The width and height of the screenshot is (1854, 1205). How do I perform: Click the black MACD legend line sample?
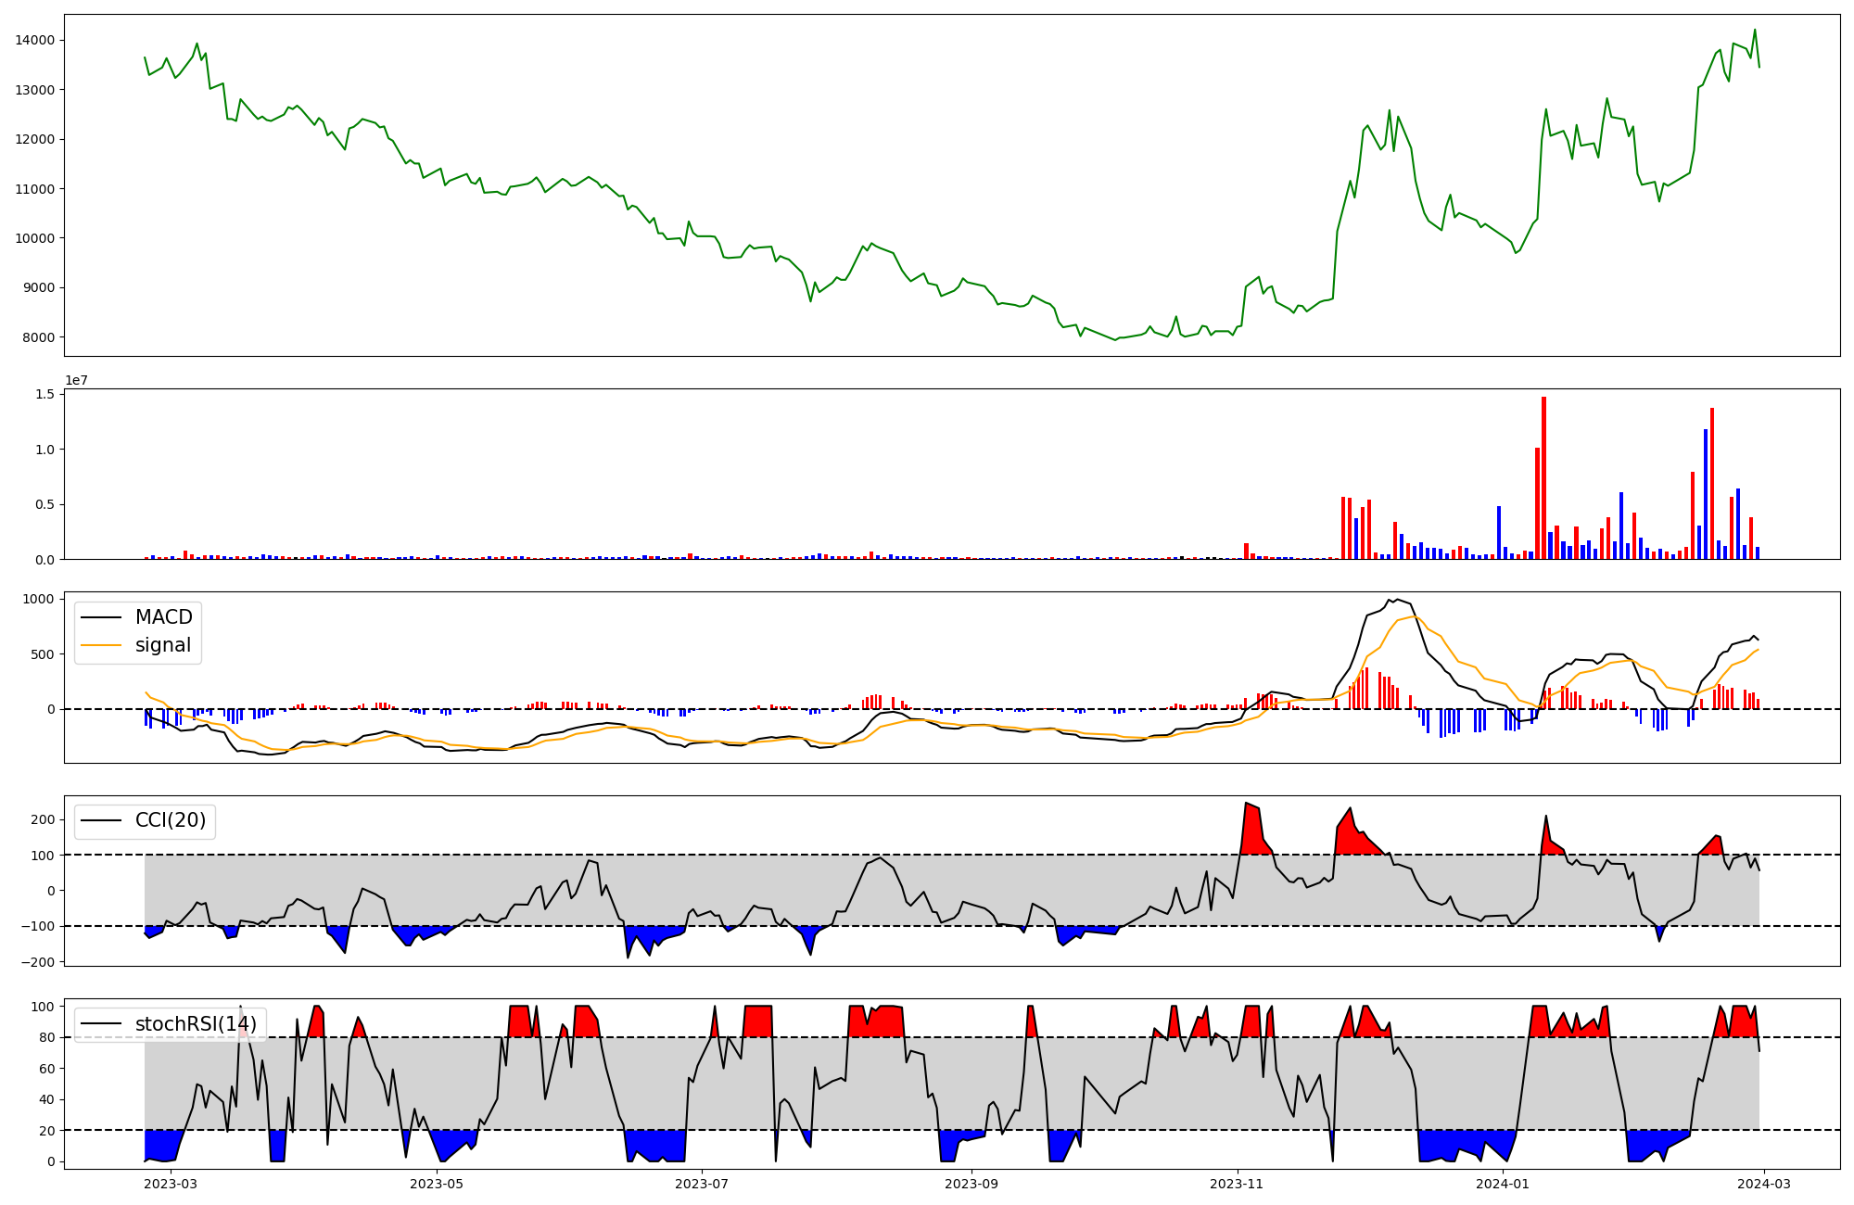coord(101,617)
